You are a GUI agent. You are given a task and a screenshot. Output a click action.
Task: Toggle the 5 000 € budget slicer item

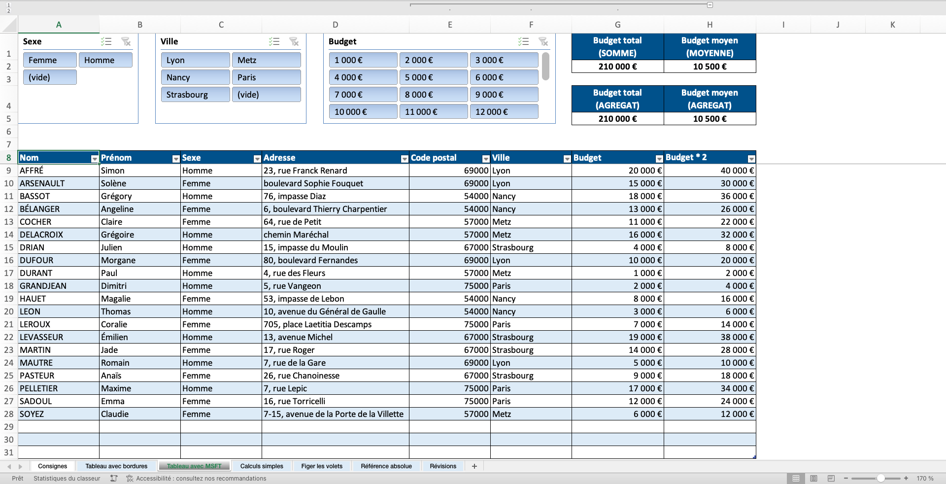433,77
